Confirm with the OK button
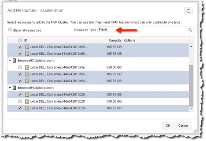 [x=168, y=125]
